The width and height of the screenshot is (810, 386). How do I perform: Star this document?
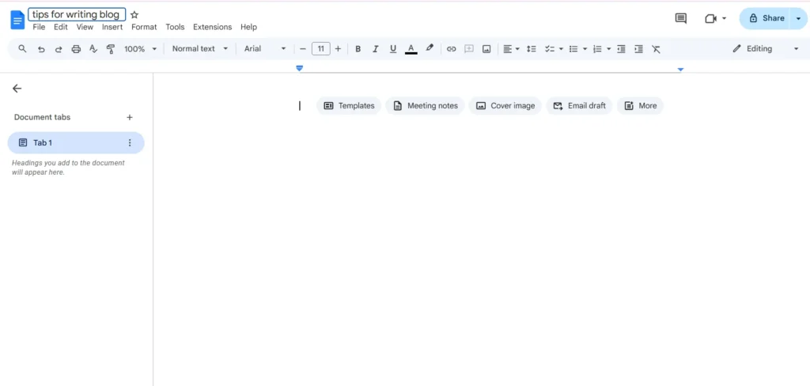click(x=134, y=15)
